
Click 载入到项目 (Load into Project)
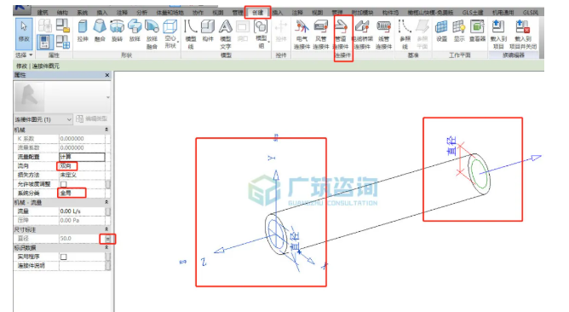click(498, 34)
